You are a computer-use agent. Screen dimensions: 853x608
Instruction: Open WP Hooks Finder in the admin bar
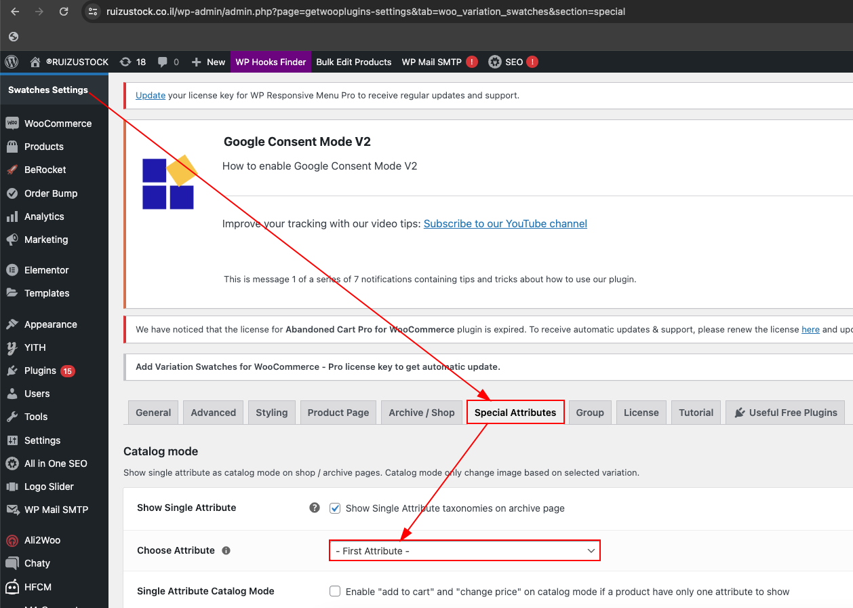(x=271, y=62)
